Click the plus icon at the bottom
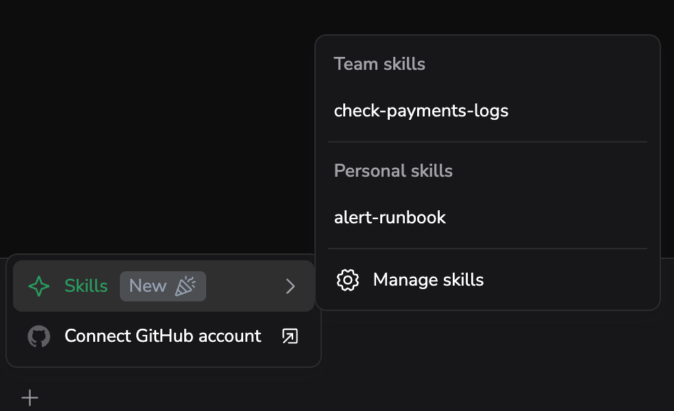This screenshot has width=674, height=411. click(x=29, y=398)
